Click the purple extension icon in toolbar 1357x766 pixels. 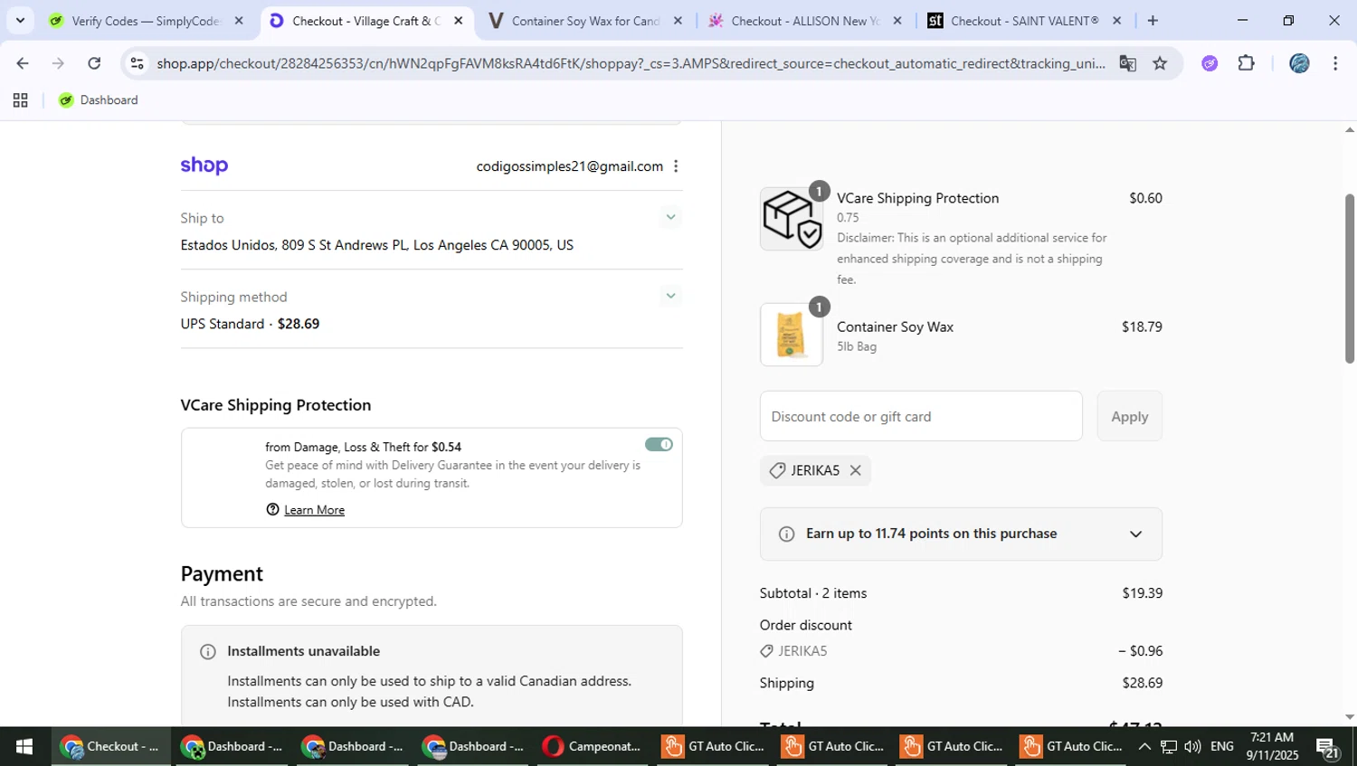click(1210, 63)
